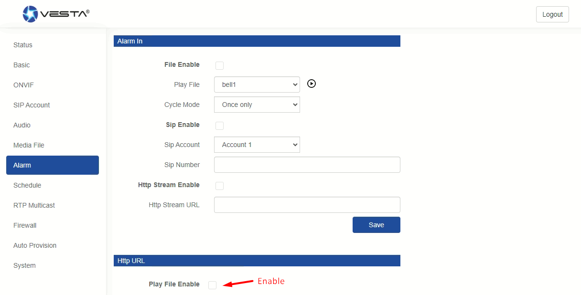Select Schedule in the sidebar
This screenshot has width=581, height=295.
(x=27, y=185)
